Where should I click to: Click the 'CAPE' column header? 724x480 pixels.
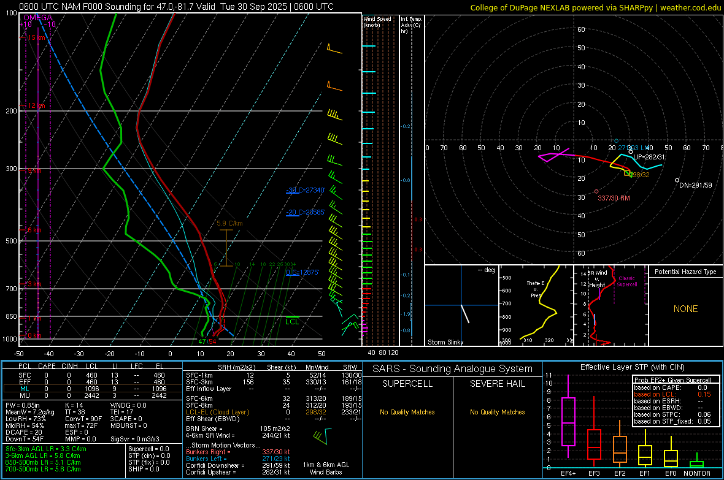click(47, 366)
